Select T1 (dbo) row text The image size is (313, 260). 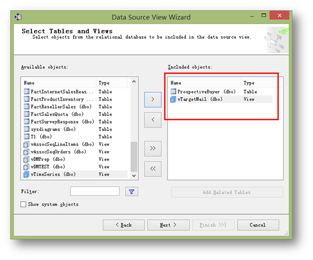click(41, 137)
